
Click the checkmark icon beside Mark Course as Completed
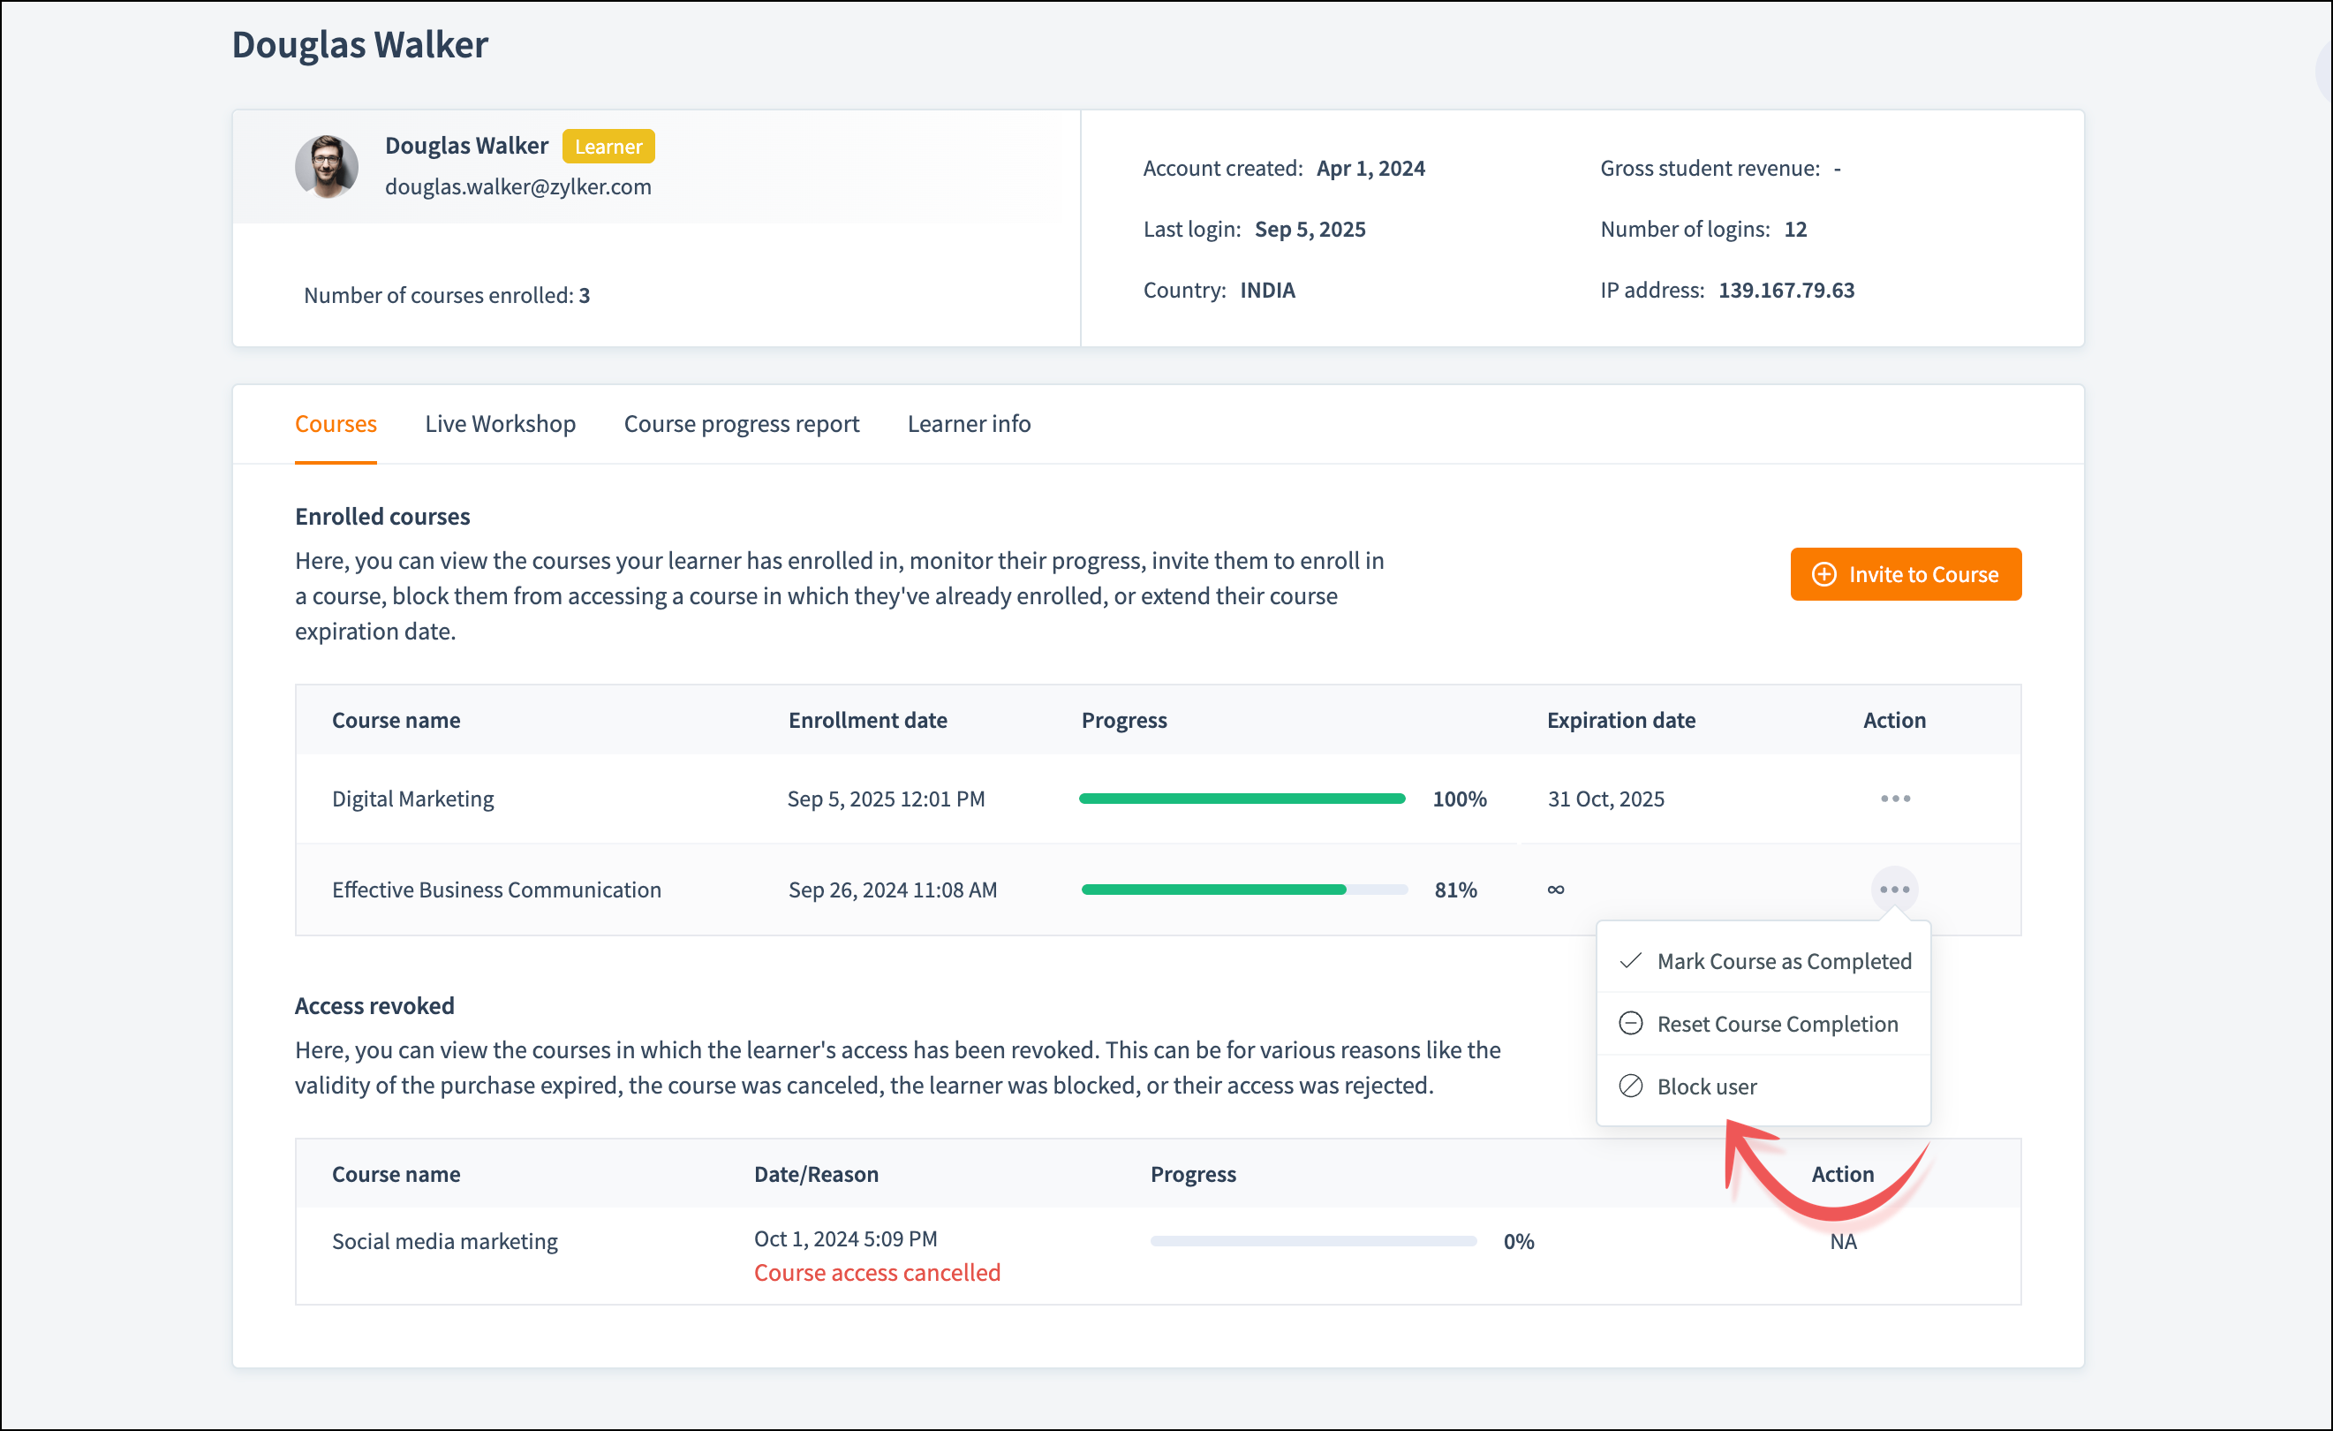[x=1629, y=960]
